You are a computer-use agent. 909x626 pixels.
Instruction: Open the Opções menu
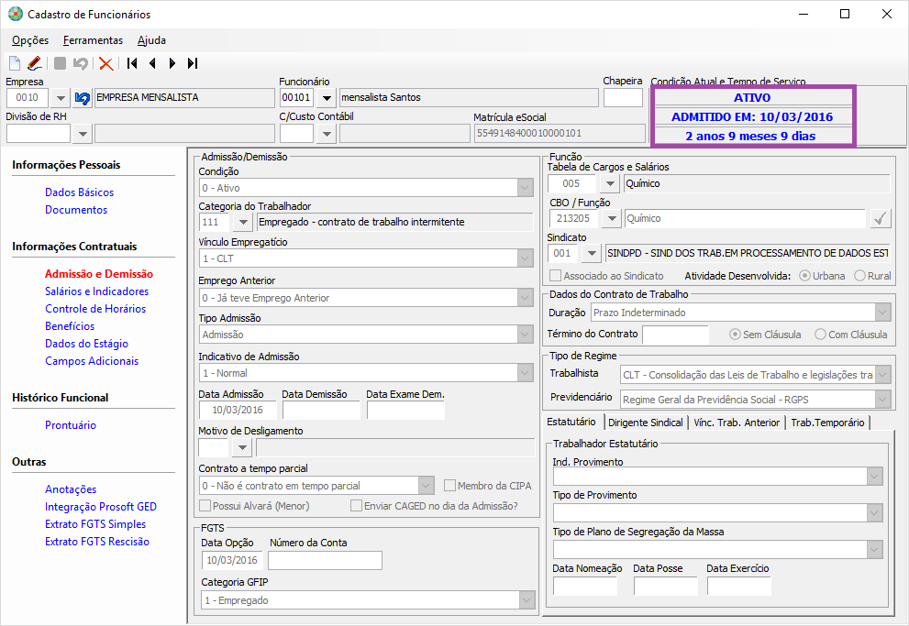coord(30,40)
